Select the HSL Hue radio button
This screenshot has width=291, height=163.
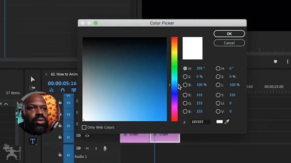pyautogui.click(x=218, y=68)
